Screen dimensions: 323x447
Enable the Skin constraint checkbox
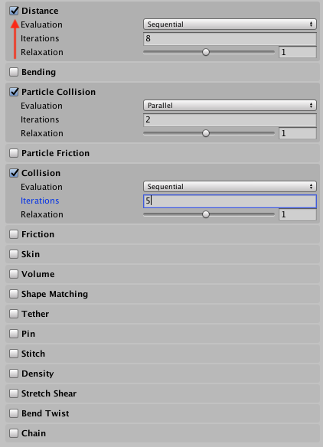point(14,254)
